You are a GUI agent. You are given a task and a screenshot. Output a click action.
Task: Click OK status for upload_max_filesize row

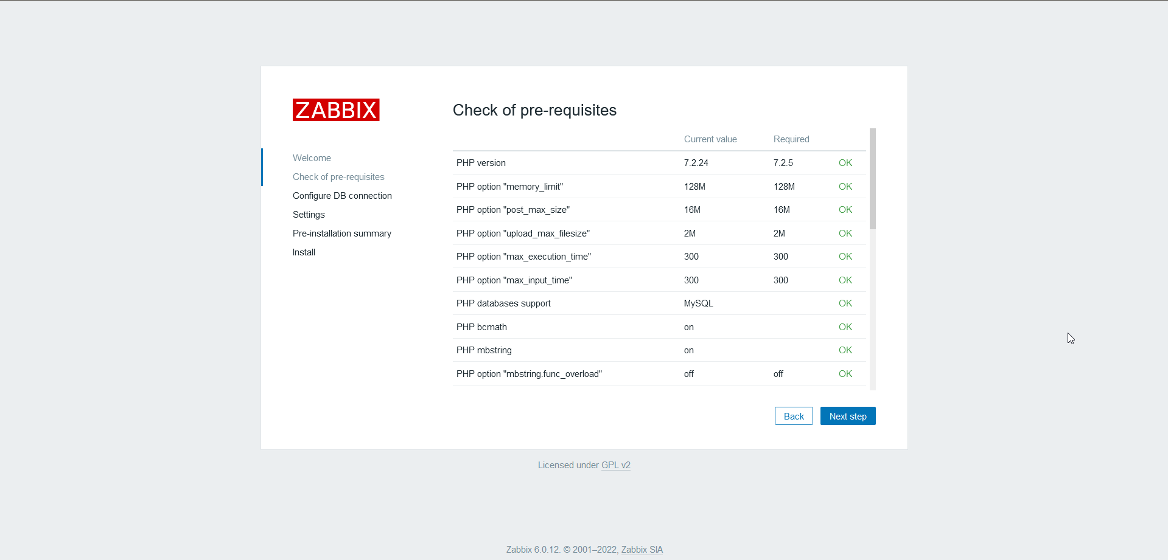click(845, 233)
